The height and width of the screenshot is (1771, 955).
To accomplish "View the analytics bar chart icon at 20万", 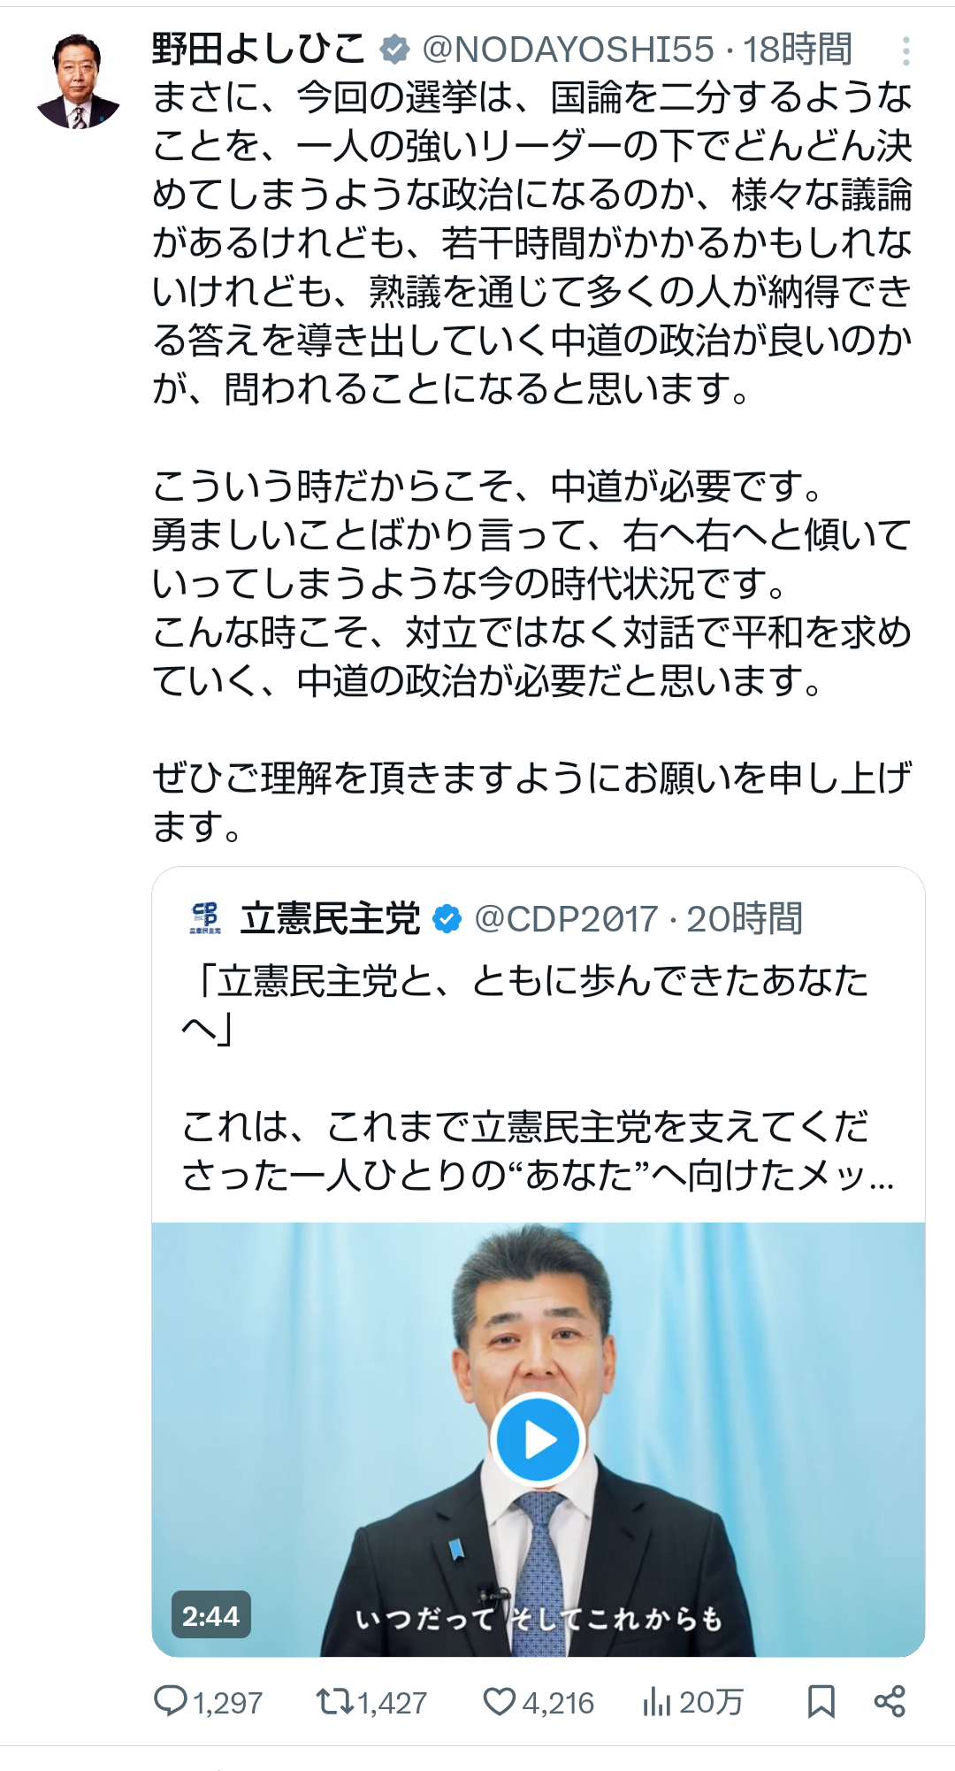I will pos(657,1701).
